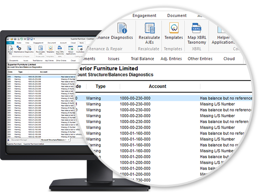Select Trial Balance in the magnified view

(x=142, y=58)
